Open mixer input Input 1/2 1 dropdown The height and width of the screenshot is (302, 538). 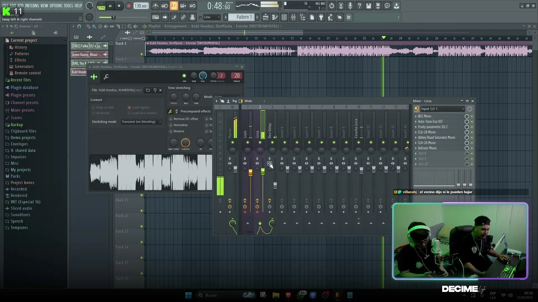pos(442,109)
